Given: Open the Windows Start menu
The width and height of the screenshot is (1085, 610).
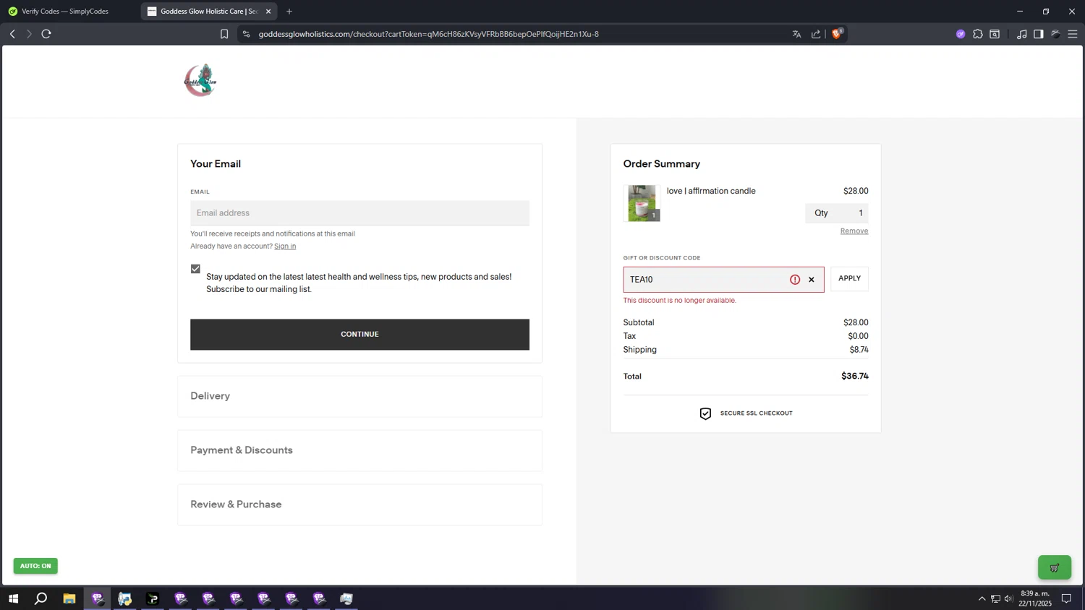Looking at the screenshot, I should click(x=13, y=598).
